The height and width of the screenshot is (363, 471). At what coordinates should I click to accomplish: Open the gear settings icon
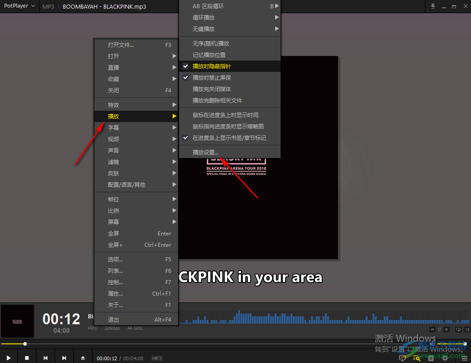[x=445, y=358]
